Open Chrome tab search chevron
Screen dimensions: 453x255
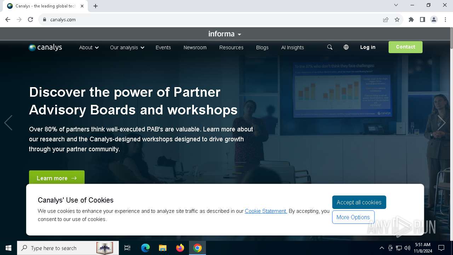tap(396, 5)
